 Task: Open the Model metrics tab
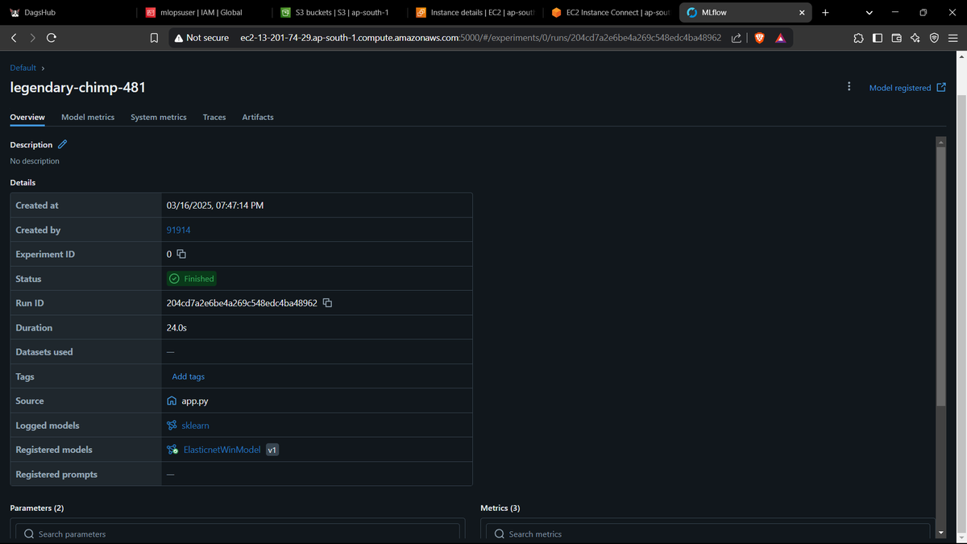coord(88,117)
